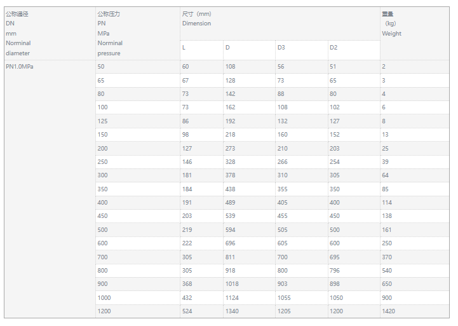The height and width of the screenshot is (326, 458).
Task: Click the cell showing 696
Action: (x=231, y=243)
